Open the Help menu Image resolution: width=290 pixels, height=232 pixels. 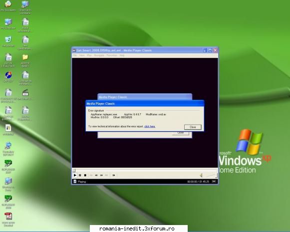(x=122, y=55)
